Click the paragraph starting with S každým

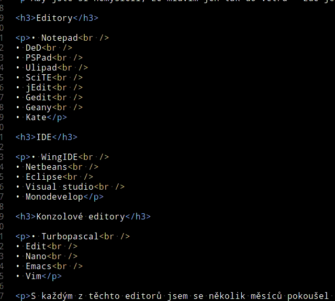[x=175, y=296]
